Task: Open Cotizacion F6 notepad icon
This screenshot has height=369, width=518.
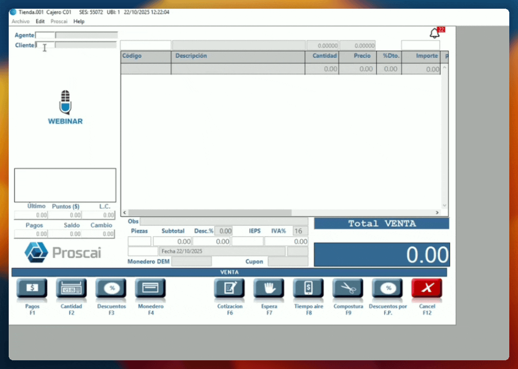Action: [229, 289]
